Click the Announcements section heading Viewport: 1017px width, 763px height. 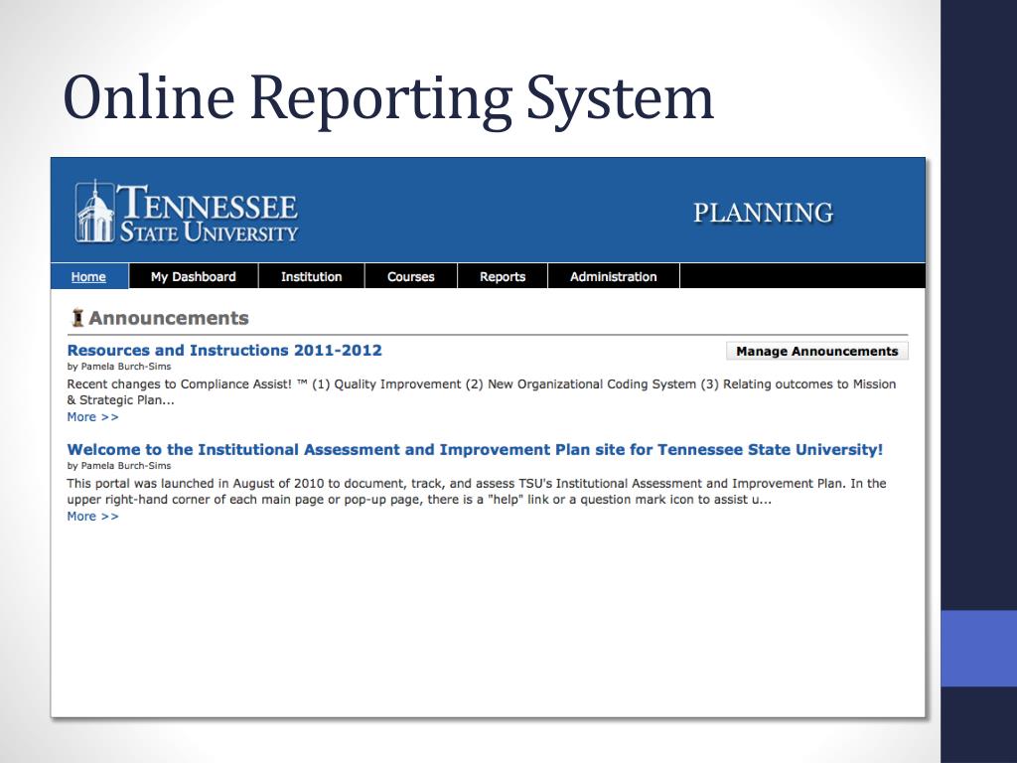169,318
